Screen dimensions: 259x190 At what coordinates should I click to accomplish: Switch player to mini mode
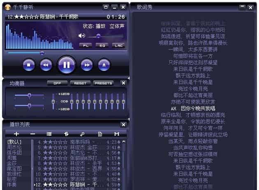[x=106, y=7]
